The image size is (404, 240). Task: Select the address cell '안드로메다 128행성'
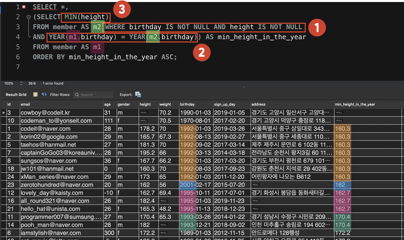coord(292,233)
